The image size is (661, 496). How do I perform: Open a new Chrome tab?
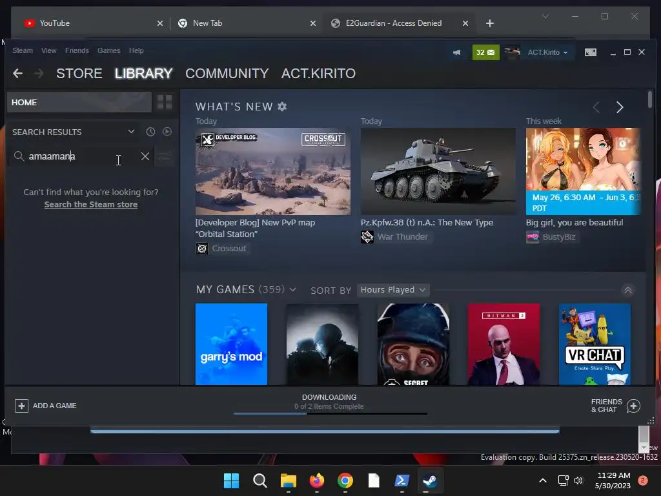click(x=489, y=23)
